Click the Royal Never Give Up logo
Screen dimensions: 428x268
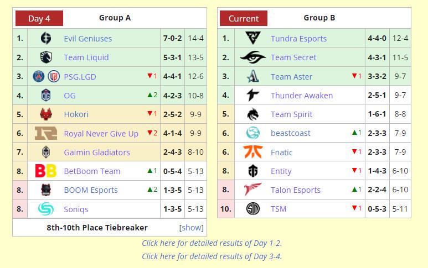tap(46, 133)
